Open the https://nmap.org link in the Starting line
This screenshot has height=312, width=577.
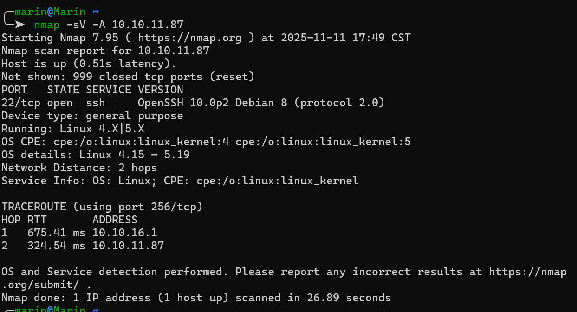click(x=189, y=38)
